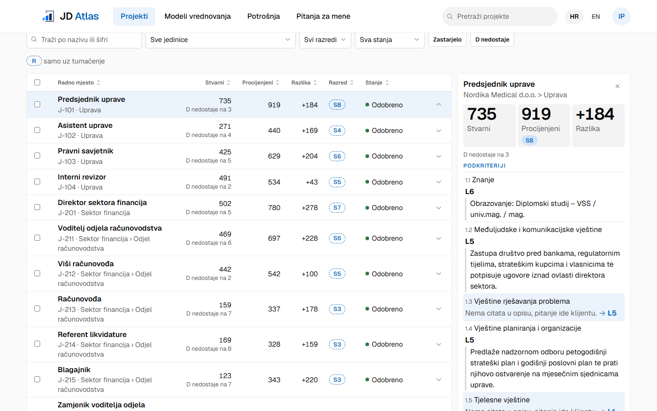This screenshot has width=657, height=411.
Task: Apply the Zastarjelo filter
Action: [x=448, y=40]
